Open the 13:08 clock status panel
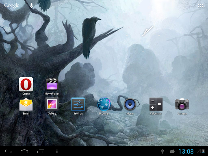The image size is (208, 156). click(x=186, y=152)
